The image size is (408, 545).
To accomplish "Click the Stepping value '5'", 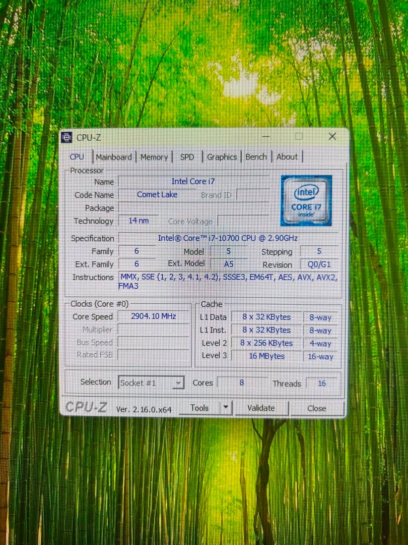I will pos(319,251).
